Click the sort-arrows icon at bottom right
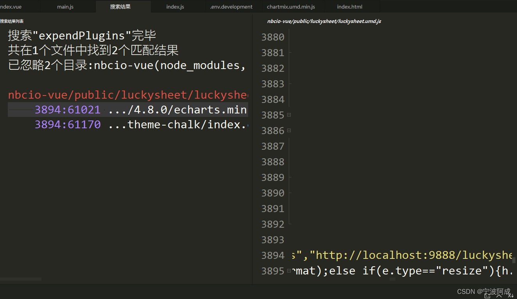The height and width of the screenshot is (299, 517). (510, 296)
